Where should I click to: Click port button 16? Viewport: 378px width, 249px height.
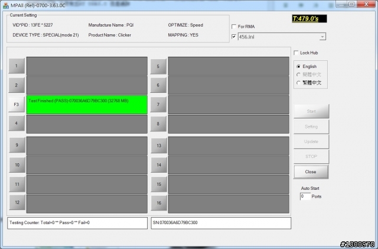(159, 203)
